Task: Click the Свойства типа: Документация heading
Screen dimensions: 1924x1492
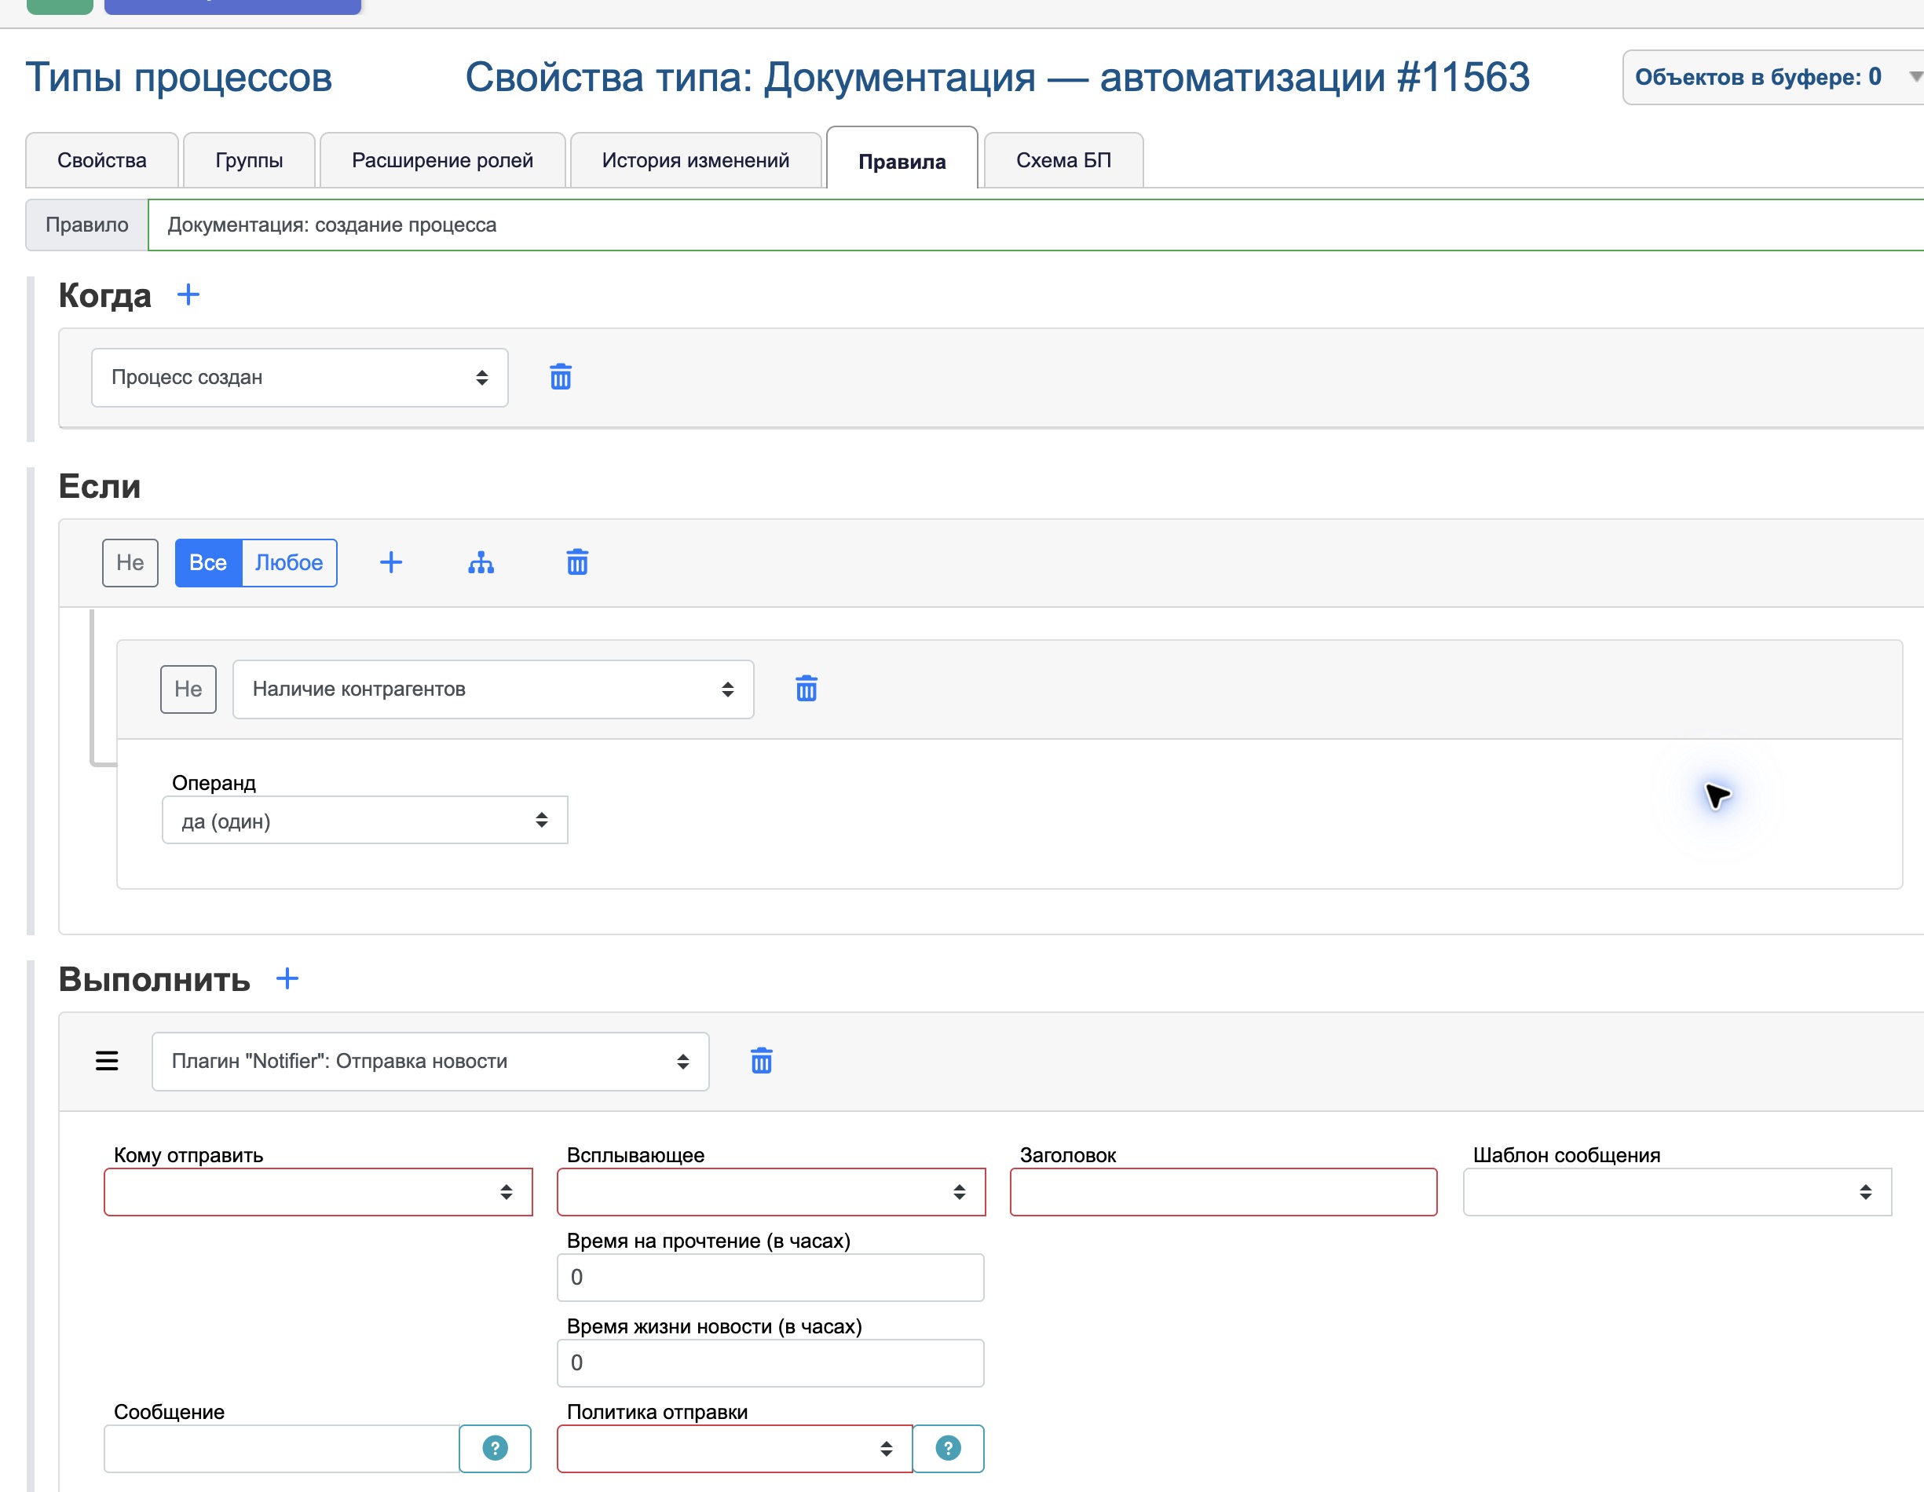Action: (x=997, y=78)
